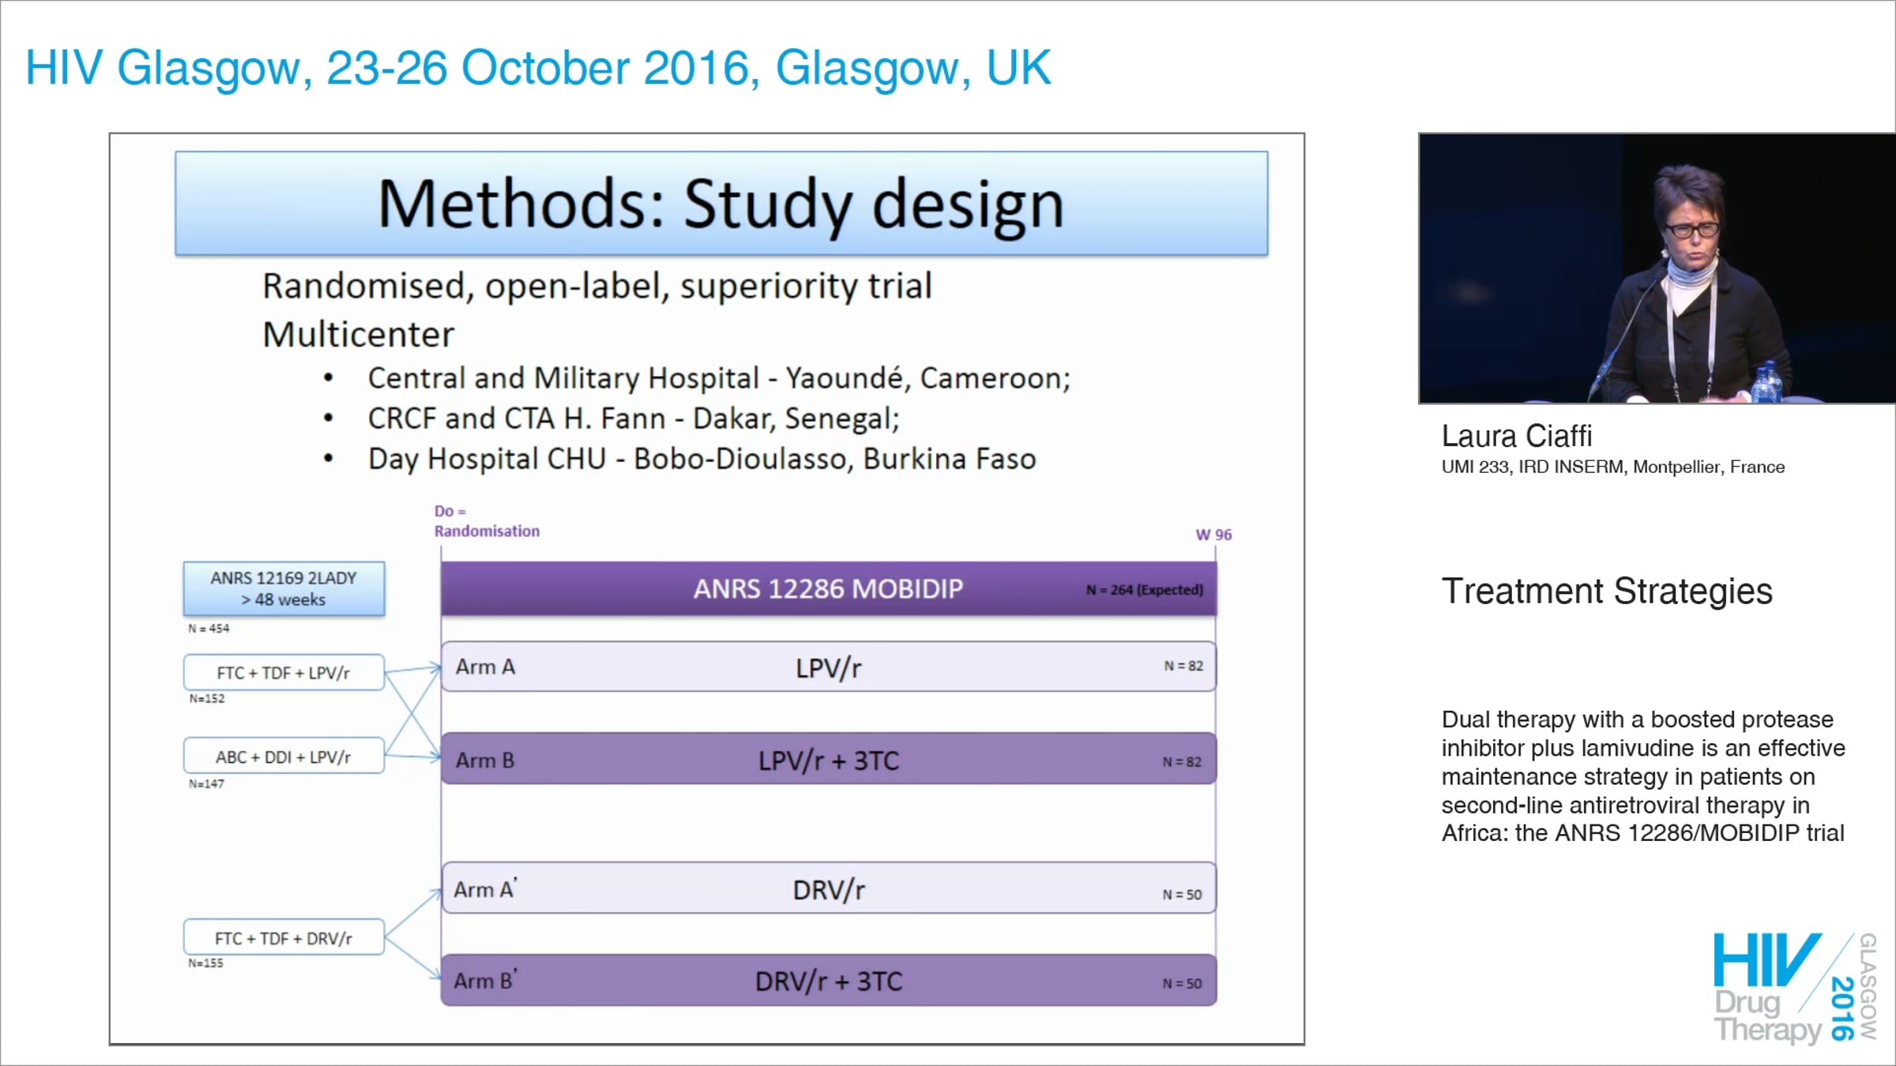Click the talk title beginning 'Dual therapy with a boosted protease'
Image resolution: width=1896 pixels, height=1066 pixels.
1643,776
